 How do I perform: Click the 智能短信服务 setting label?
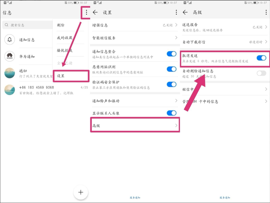click(104, 38)
